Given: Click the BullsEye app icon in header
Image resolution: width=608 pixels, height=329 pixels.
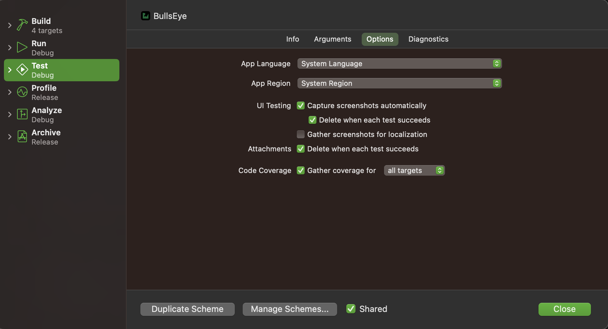Looking at the screenshot, I should tap(146, 16).
